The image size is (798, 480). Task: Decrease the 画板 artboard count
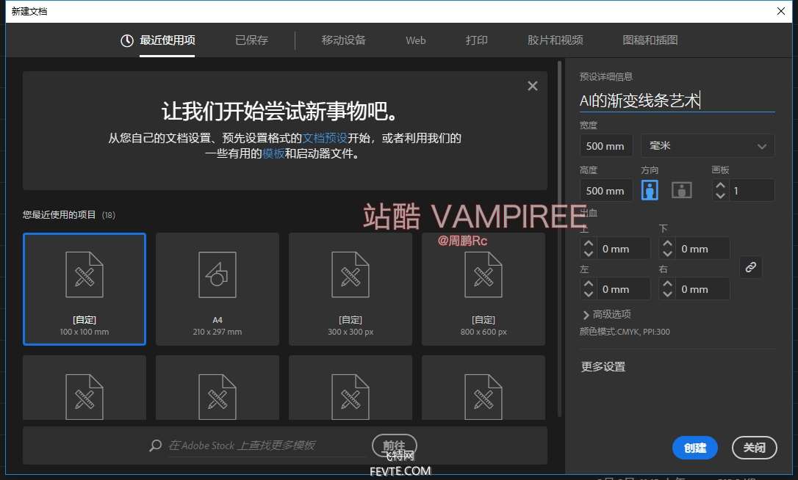[x=720, y=195]
